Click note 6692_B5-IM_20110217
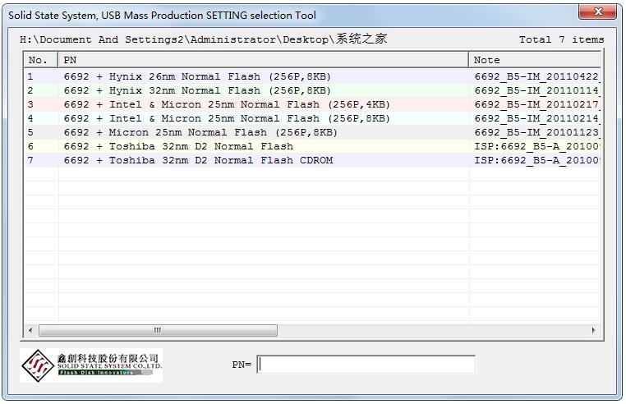This screenshot has height=404, width=626. tap(537, 104)
